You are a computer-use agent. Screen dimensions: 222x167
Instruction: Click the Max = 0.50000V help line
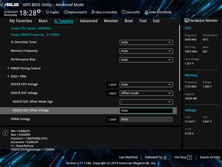21,135
